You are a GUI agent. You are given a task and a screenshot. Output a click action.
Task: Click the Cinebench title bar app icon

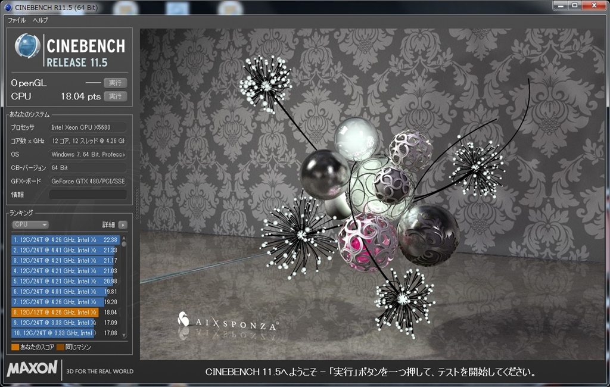click(8, 8)
